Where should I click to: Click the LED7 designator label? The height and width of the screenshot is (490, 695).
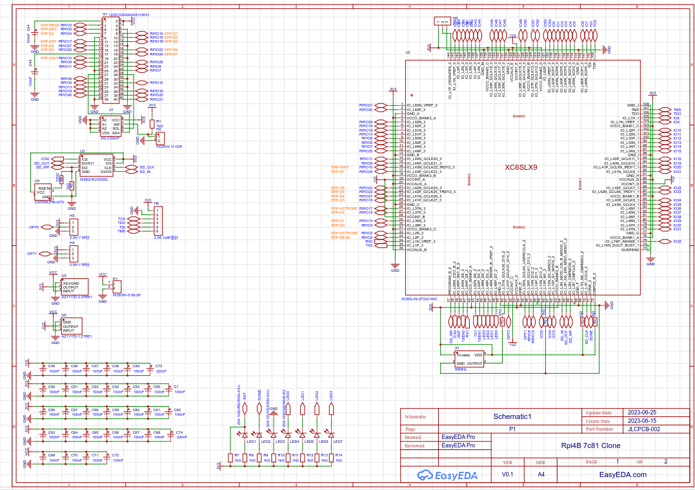pyautogui.click(x=337, y=442)
